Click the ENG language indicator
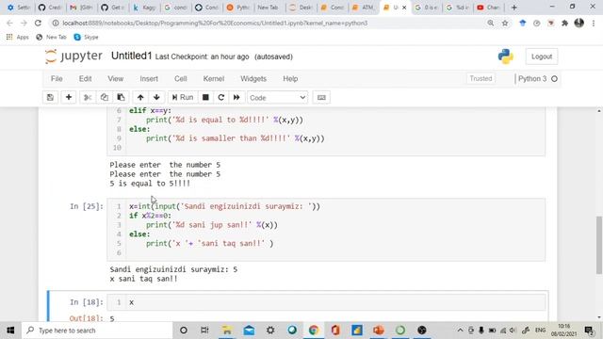The width and height of the screenshot is (603, 339). [x=540, y=331]
